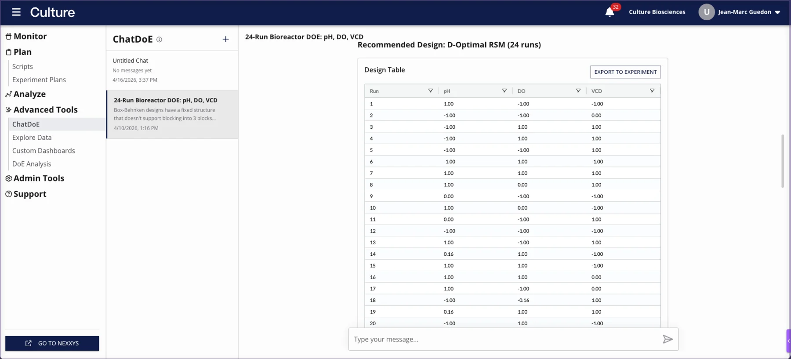Click the ChatDoE panel heading
791x359 pixels.
[x=133, y=39]
